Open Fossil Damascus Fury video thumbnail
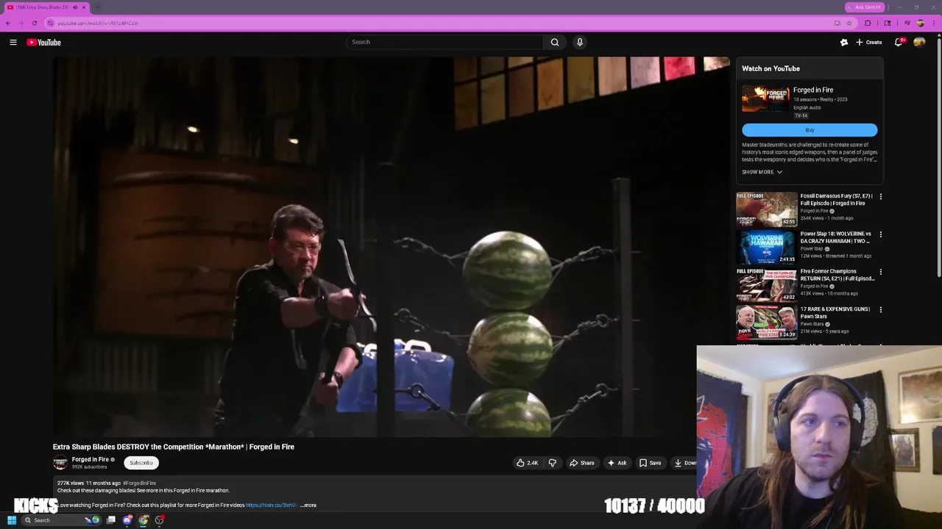942x529 pixels. [x=766, y=209]
